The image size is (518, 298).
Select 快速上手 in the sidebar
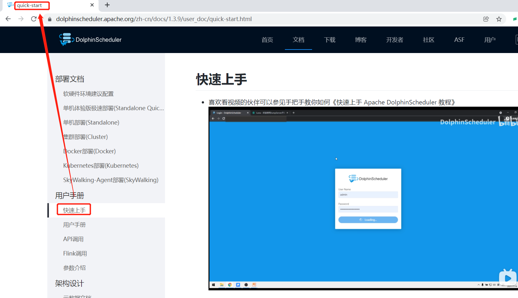click(x=74, y=210)
